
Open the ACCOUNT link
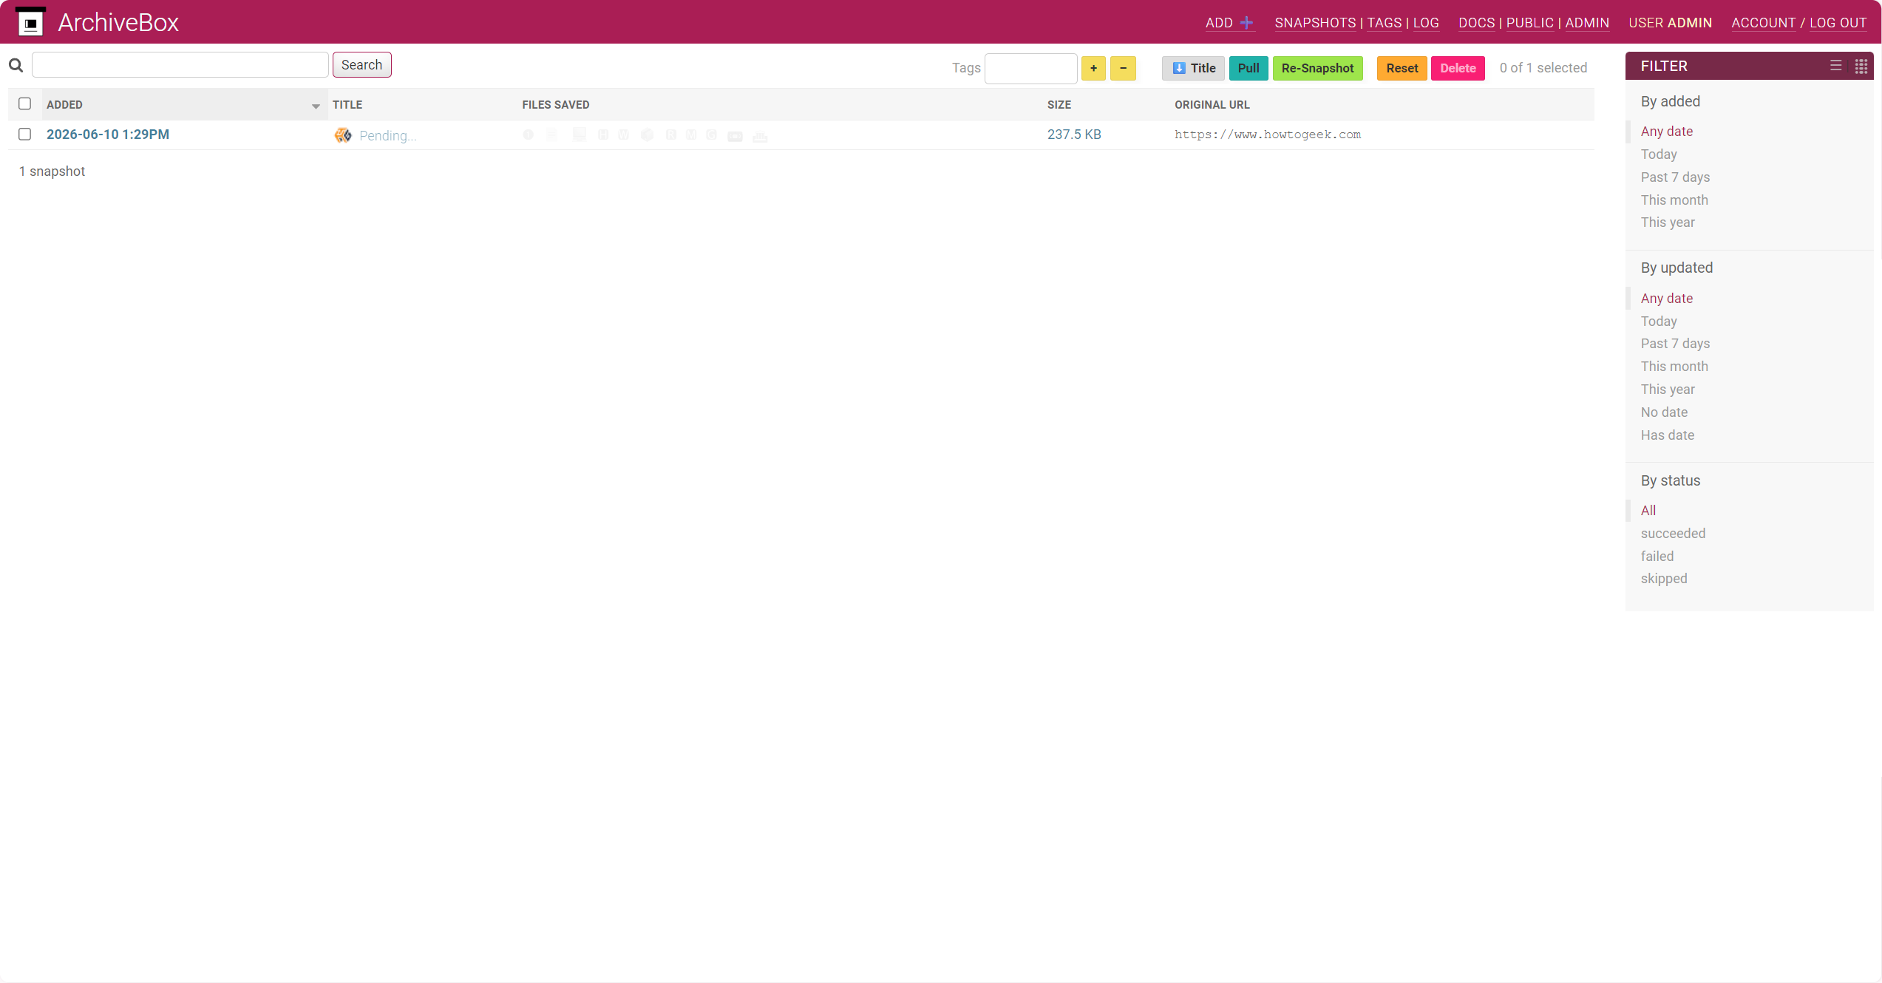[x=1763, y=23]
